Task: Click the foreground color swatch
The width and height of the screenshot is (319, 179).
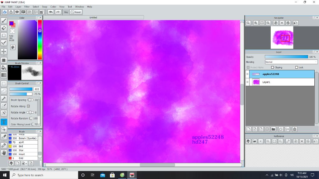Action: click(x=12, y=23)
